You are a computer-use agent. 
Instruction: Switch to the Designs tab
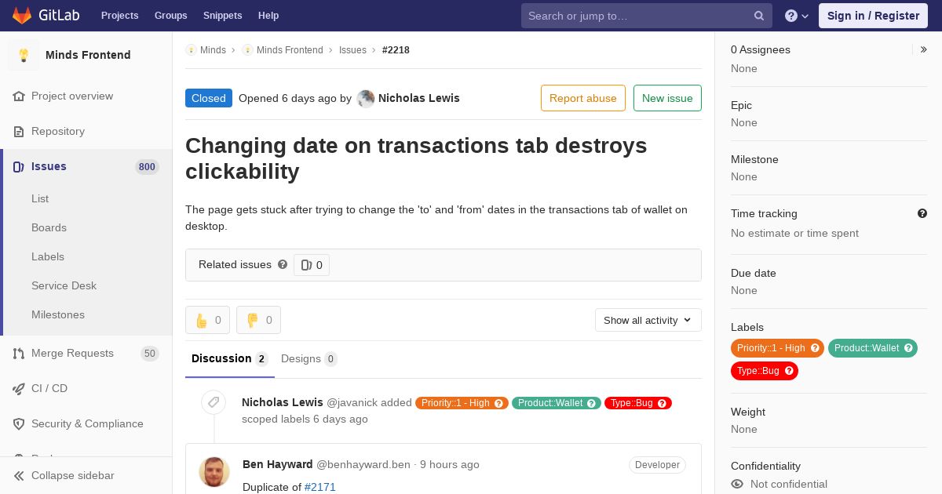click(x=309, y=359)
